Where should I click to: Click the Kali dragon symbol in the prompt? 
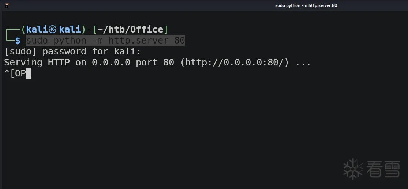coord(53,30)
